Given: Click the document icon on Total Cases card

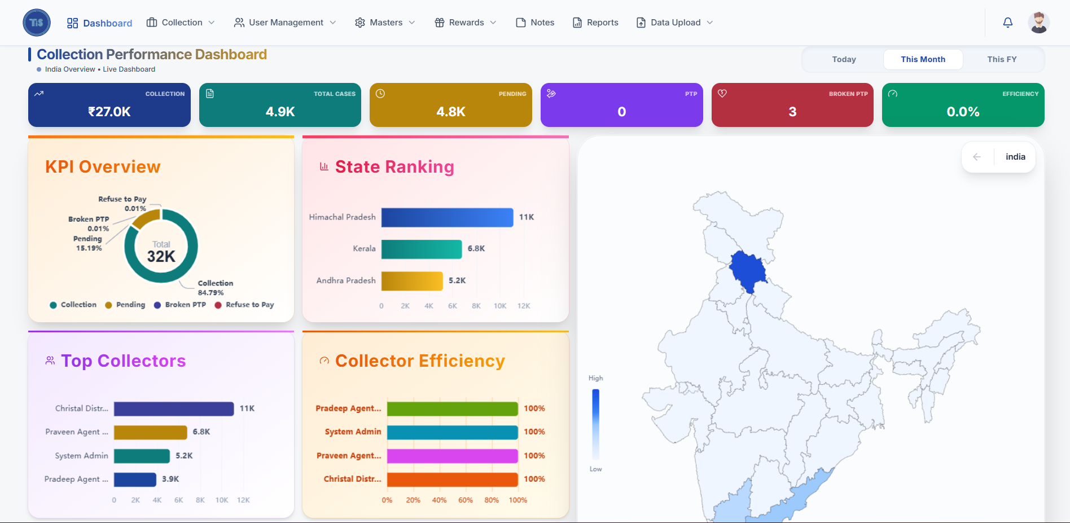Looking at the screenshot, I should click(x=210, y=94).
